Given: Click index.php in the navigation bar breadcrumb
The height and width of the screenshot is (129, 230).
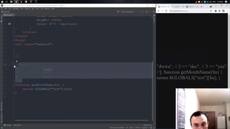Looking at the screenshot, I should [x=6, y=11].
